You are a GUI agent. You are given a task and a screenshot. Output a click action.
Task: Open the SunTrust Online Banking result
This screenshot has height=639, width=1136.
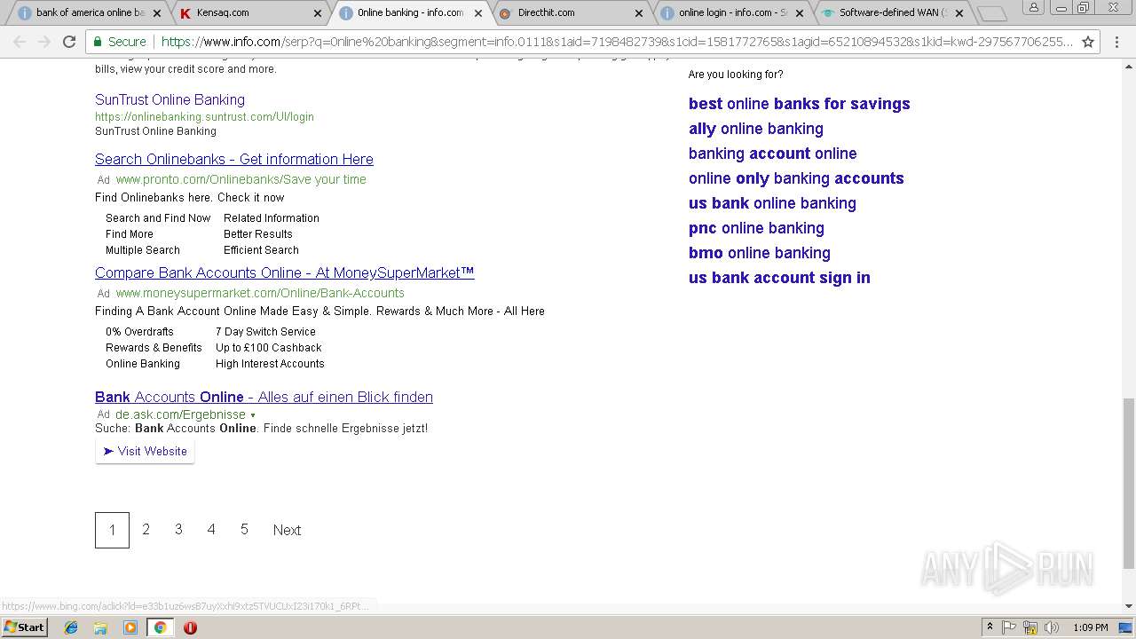(170, 99)
